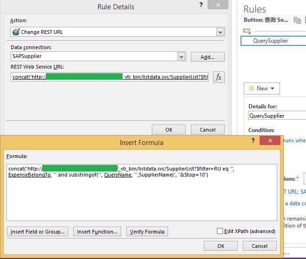The image size is (306, 259).
Task: Cancel the Rule Details dialog
Action: point(208,130)
